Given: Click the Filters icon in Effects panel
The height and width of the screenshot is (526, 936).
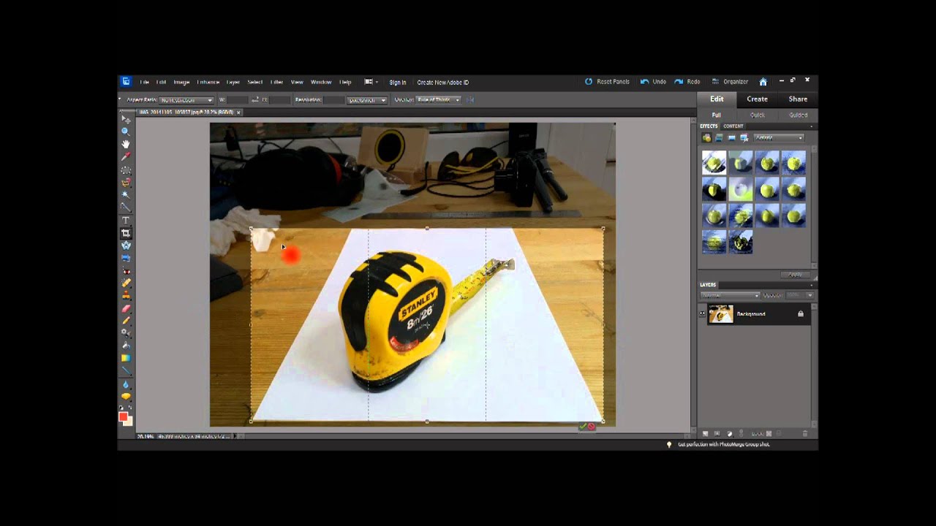Looking at the screenshot, I should (706, 137).
